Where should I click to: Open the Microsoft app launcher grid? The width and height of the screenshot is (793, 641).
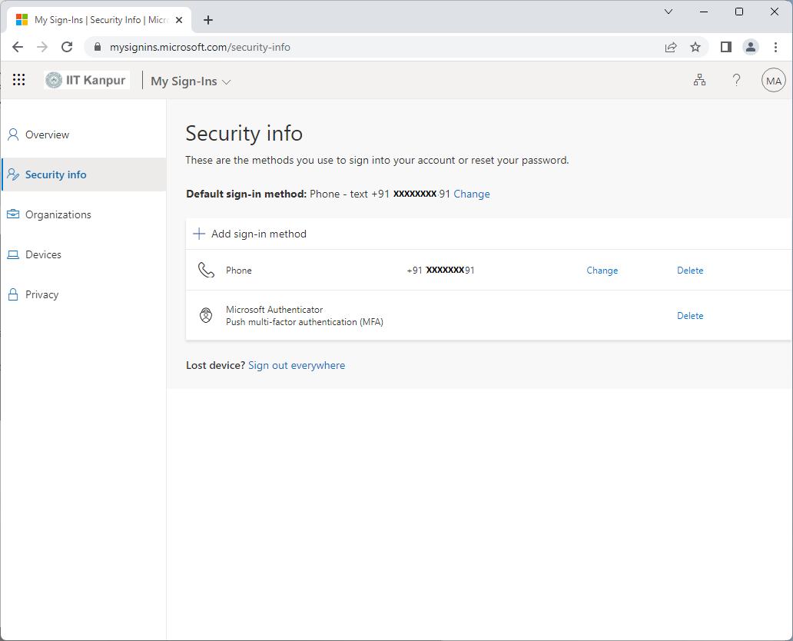pos(19,80)
